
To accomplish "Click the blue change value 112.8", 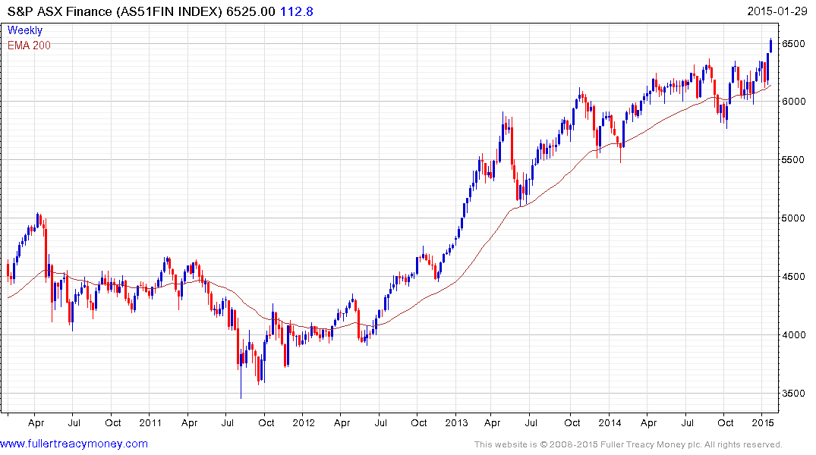I will (297, 11).
